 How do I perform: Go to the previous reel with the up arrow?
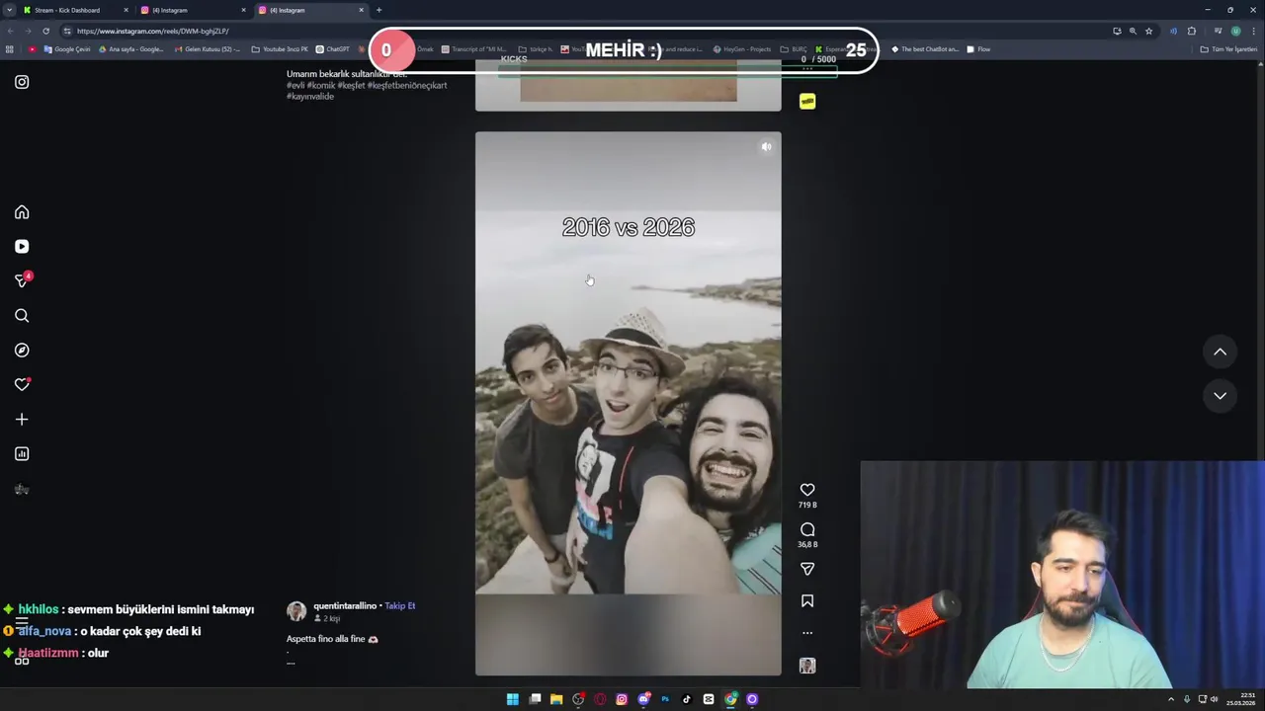1221,352
